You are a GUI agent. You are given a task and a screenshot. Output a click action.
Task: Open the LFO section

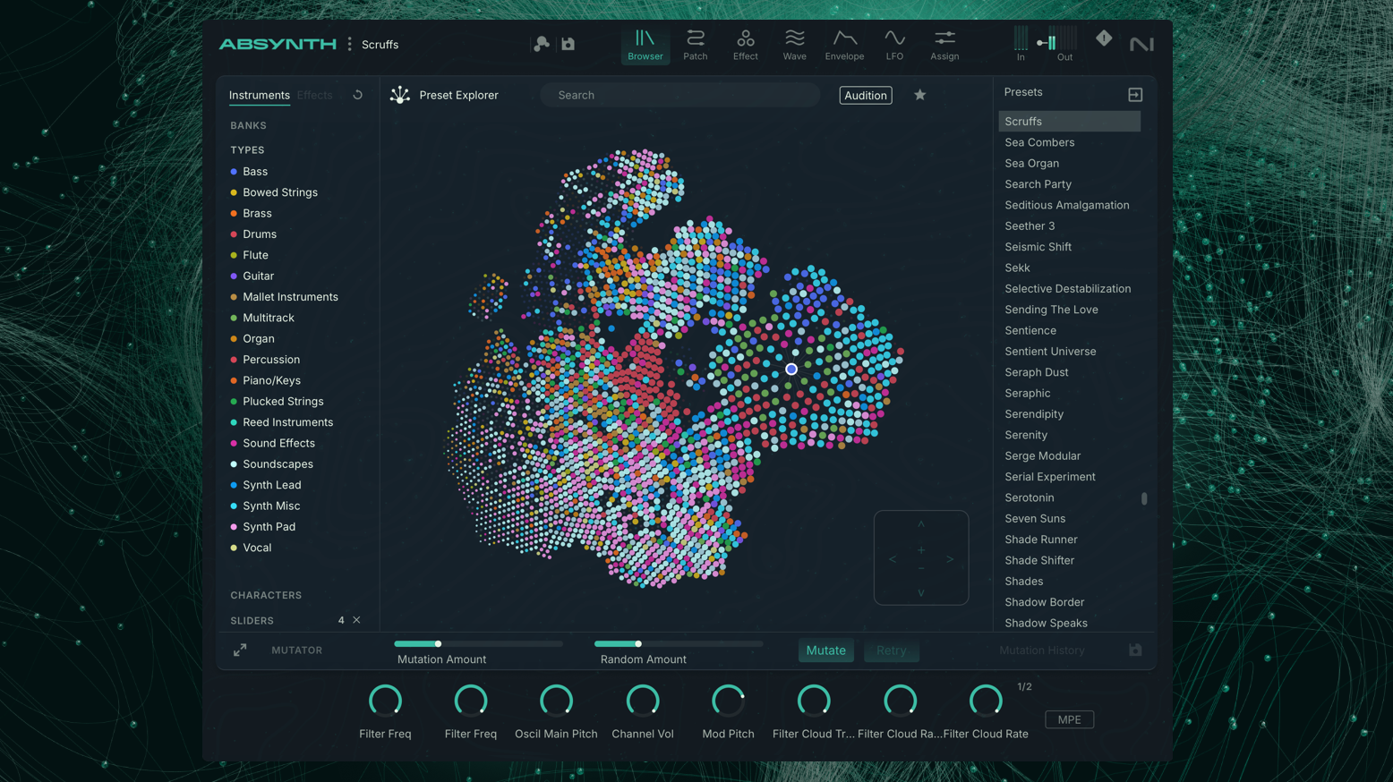click(893, 44)
